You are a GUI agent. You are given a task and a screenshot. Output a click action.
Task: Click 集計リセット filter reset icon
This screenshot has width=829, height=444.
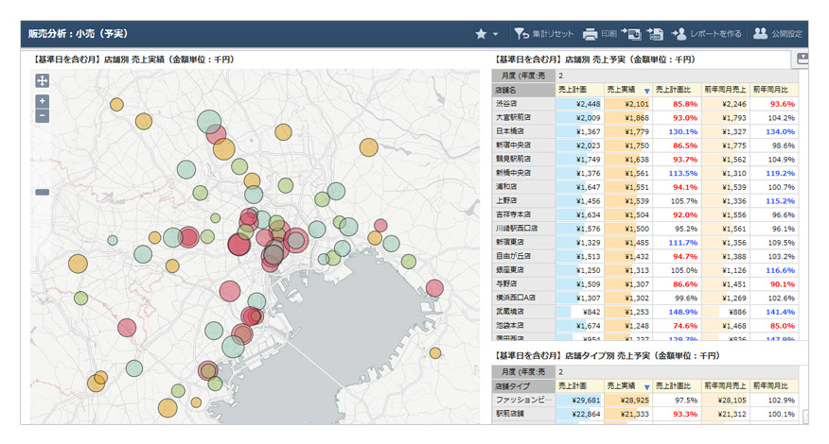[x=521, y=34]
